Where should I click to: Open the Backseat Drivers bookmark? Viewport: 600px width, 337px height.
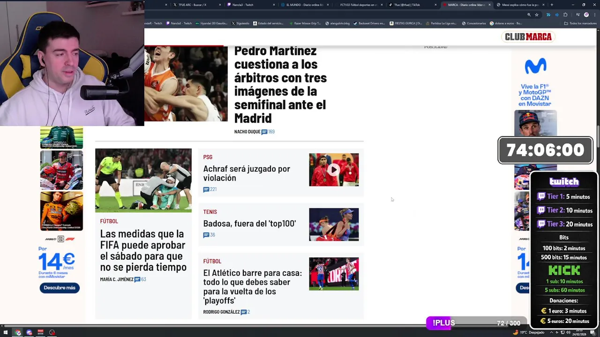369,23
